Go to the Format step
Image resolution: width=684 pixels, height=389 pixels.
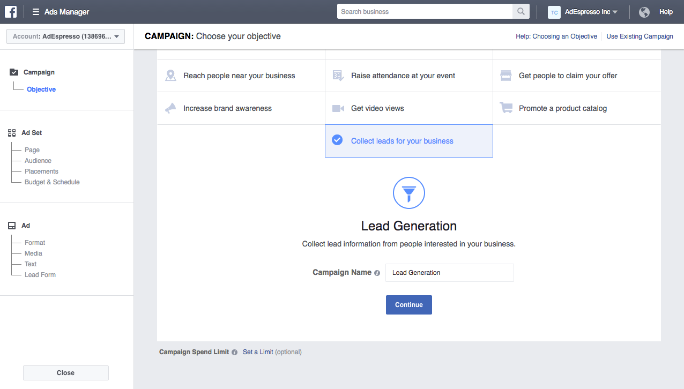pos(35,243)
